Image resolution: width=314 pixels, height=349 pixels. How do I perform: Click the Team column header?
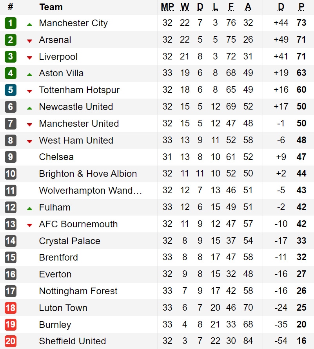click(x=51, y=7)
